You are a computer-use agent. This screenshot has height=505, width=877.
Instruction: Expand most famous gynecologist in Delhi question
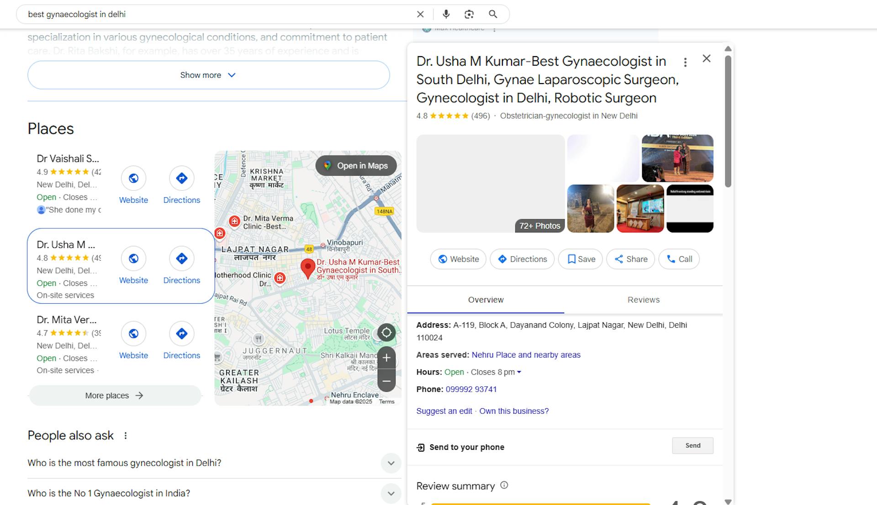point(214,463)
